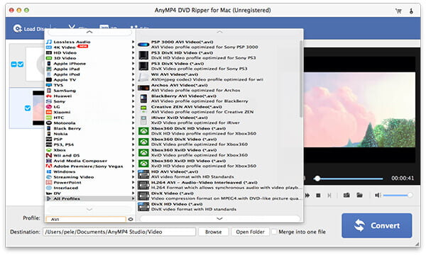Select the All Profiles category
The width and height of the screenshot is (426, 255).
89,198
